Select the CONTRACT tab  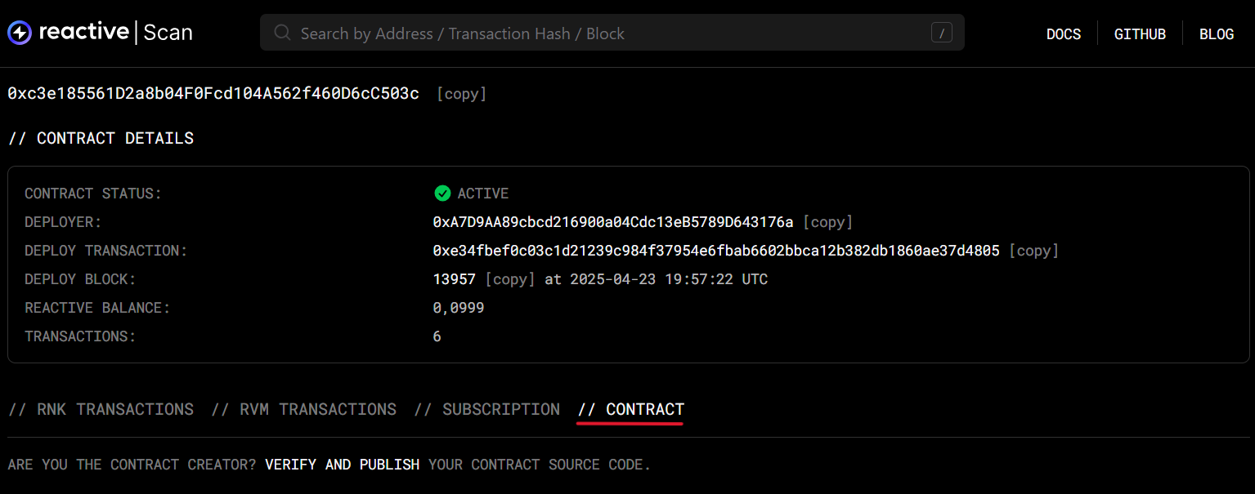(631, 409)
